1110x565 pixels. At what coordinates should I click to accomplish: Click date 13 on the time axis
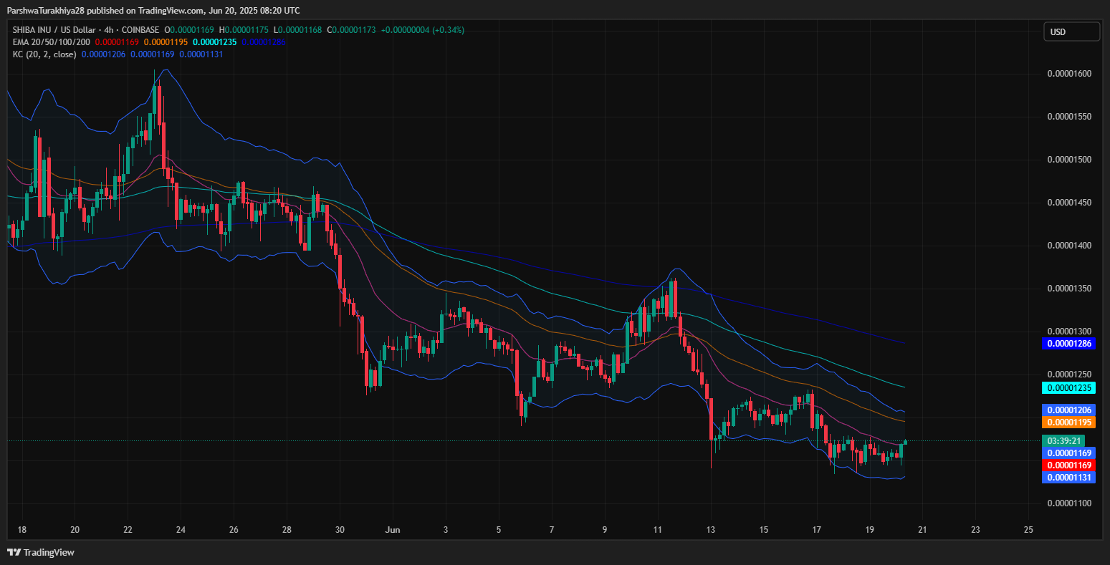711,530
